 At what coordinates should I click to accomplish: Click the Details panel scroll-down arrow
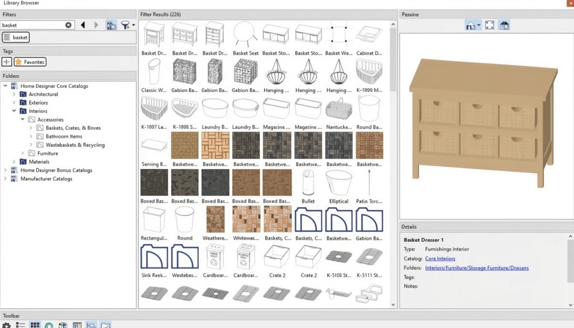[571, 305]
